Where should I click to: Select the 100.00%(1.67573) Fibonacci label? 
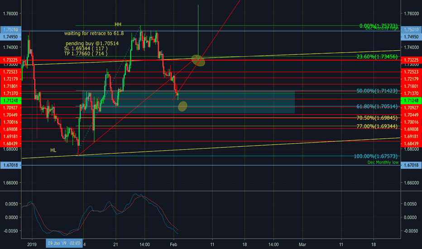375,156
